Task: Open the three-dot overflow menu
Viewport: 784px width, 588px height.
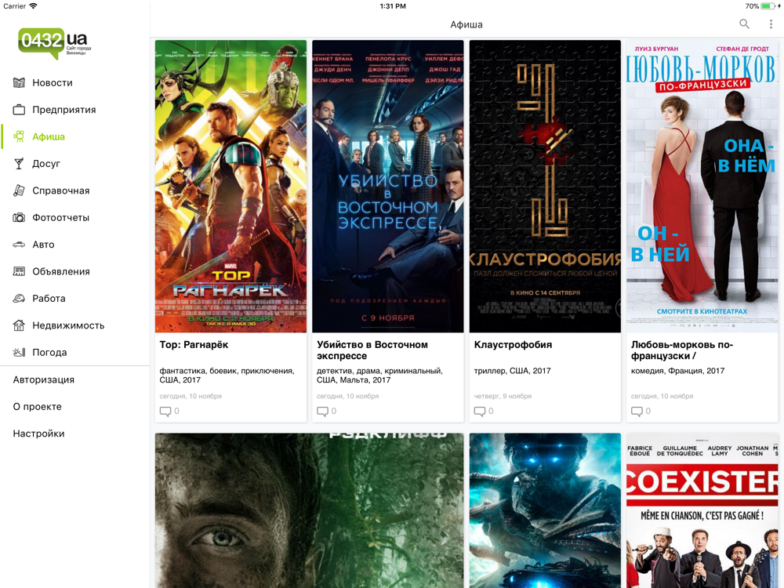Action: (x=771, y=24)
